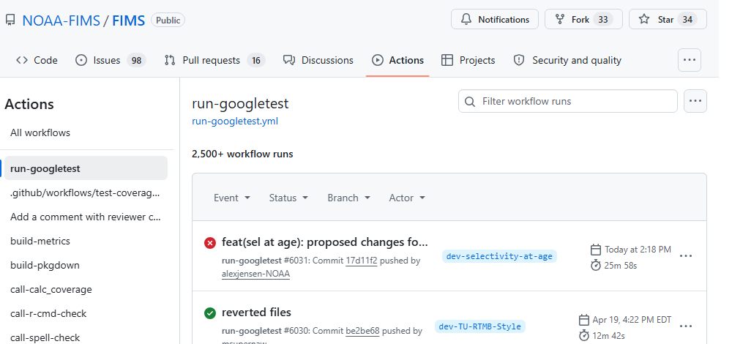Click the Notifications bell button
Screen dimensions: 732x344
(495, 20)
